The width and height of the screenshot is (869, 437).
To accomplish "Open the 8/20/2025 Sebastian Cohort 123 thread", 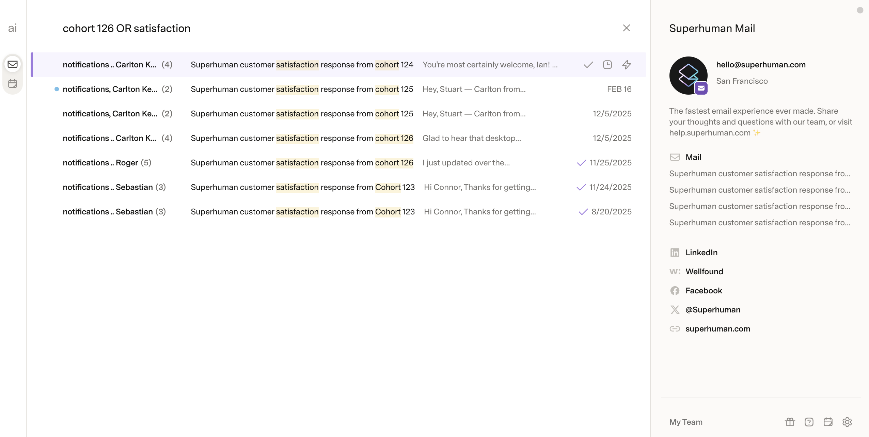I will coord(338,212).
